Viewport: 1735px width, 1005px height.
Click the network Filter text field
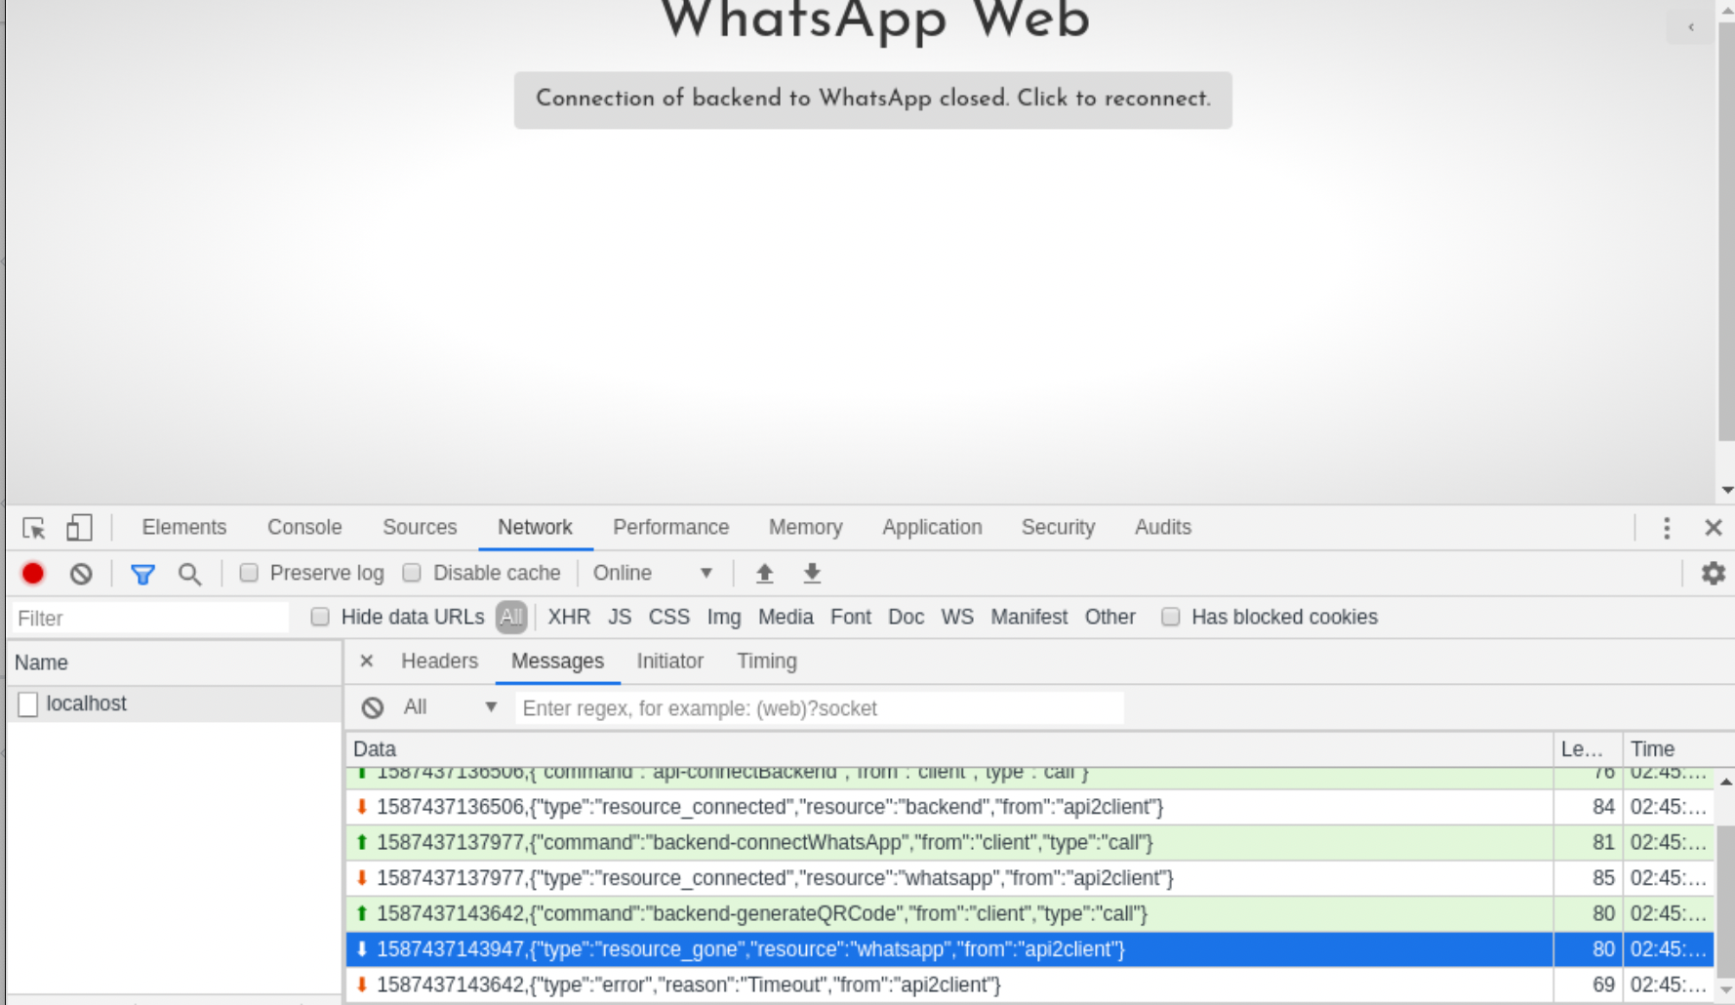click(x=150, y=619)
